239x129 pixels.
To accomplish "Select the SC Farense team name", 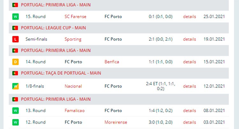I will click(76, 17).
